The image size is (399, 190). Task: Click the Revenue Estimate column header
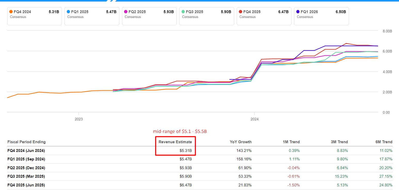point(175,142)
